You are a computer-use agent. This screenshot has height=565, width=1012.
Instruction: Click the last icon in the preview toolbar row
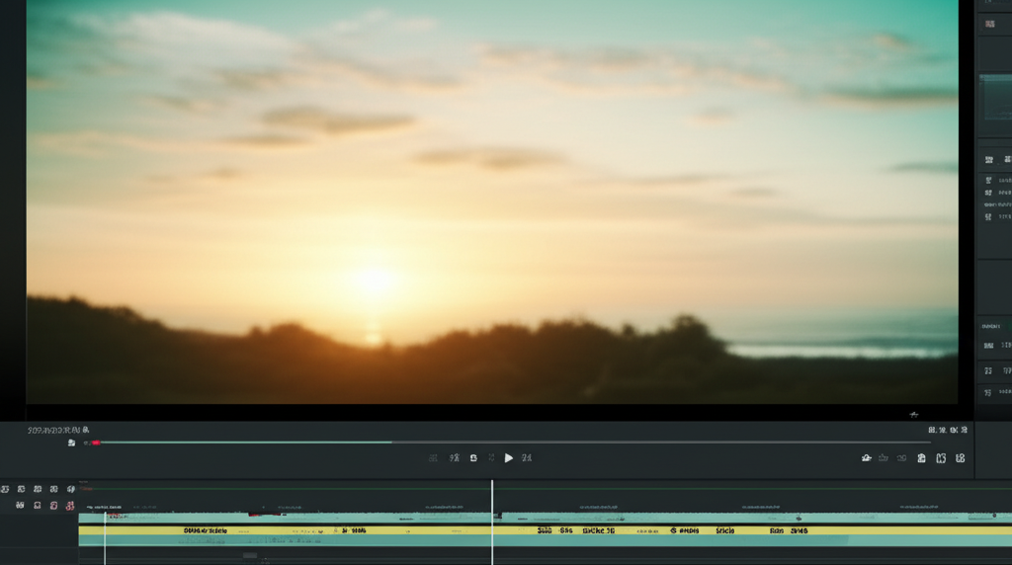(961, 458)
